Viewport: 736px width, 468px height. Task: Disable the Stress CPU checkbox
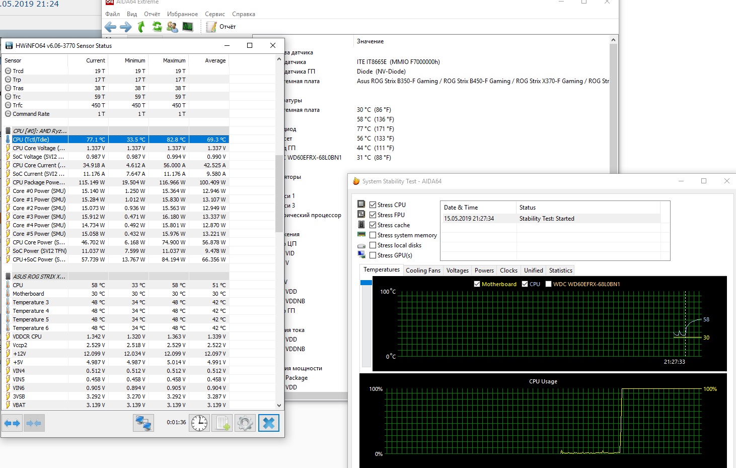(373, 205)
